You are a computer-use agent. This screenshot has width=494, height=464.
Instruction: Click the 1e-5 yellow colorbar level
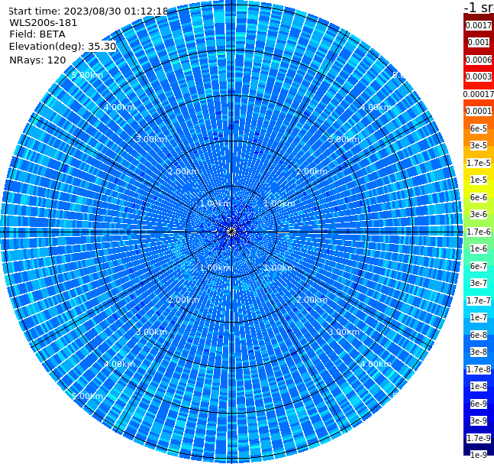coord(479,180)
